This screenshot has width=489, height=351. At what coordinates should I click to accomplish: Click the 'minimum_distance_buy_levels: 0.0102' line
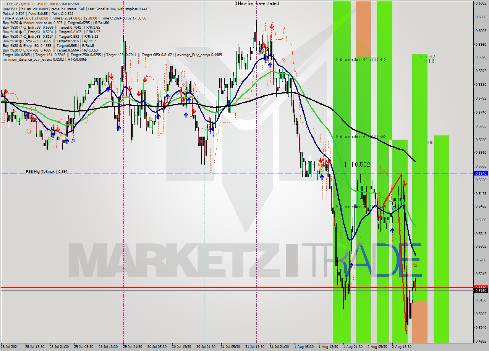(x=45, y=59)
